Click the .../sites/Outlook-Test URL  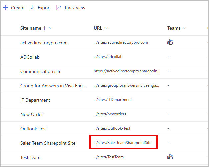click(112, 128)
